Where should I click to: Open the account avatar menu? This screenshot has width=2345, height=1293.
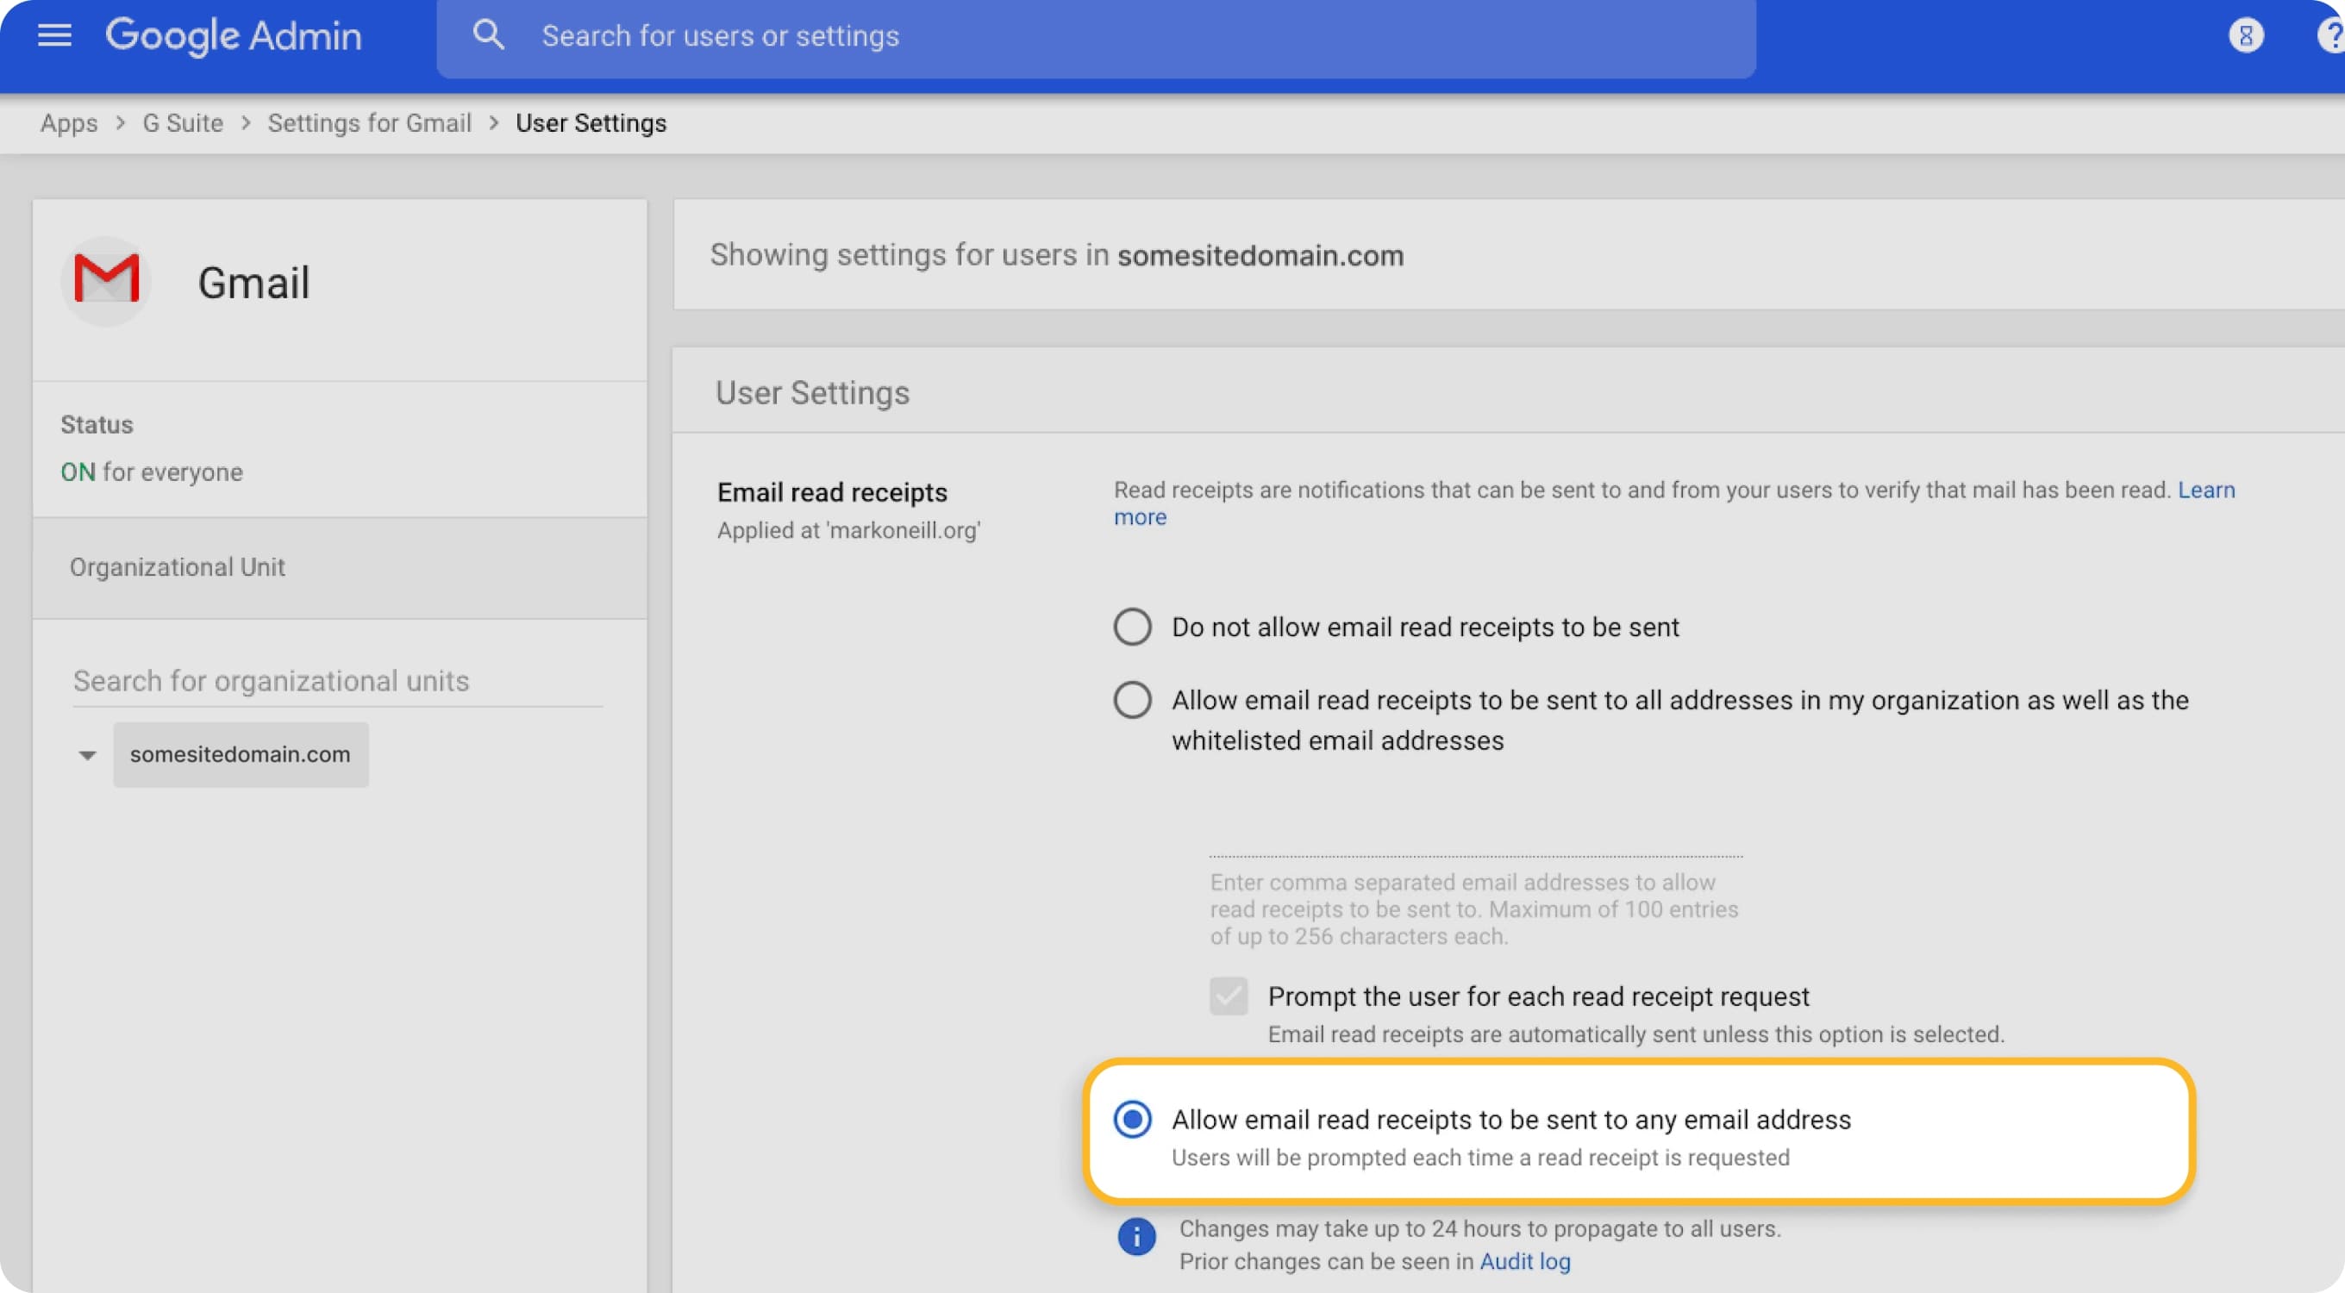pyautogui.click(x=2247, y=34)
